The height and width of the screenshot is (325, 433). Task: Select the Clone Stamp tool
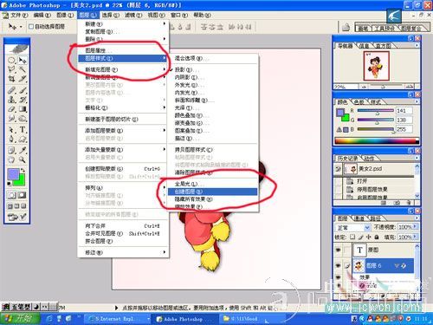coord(11,100)
